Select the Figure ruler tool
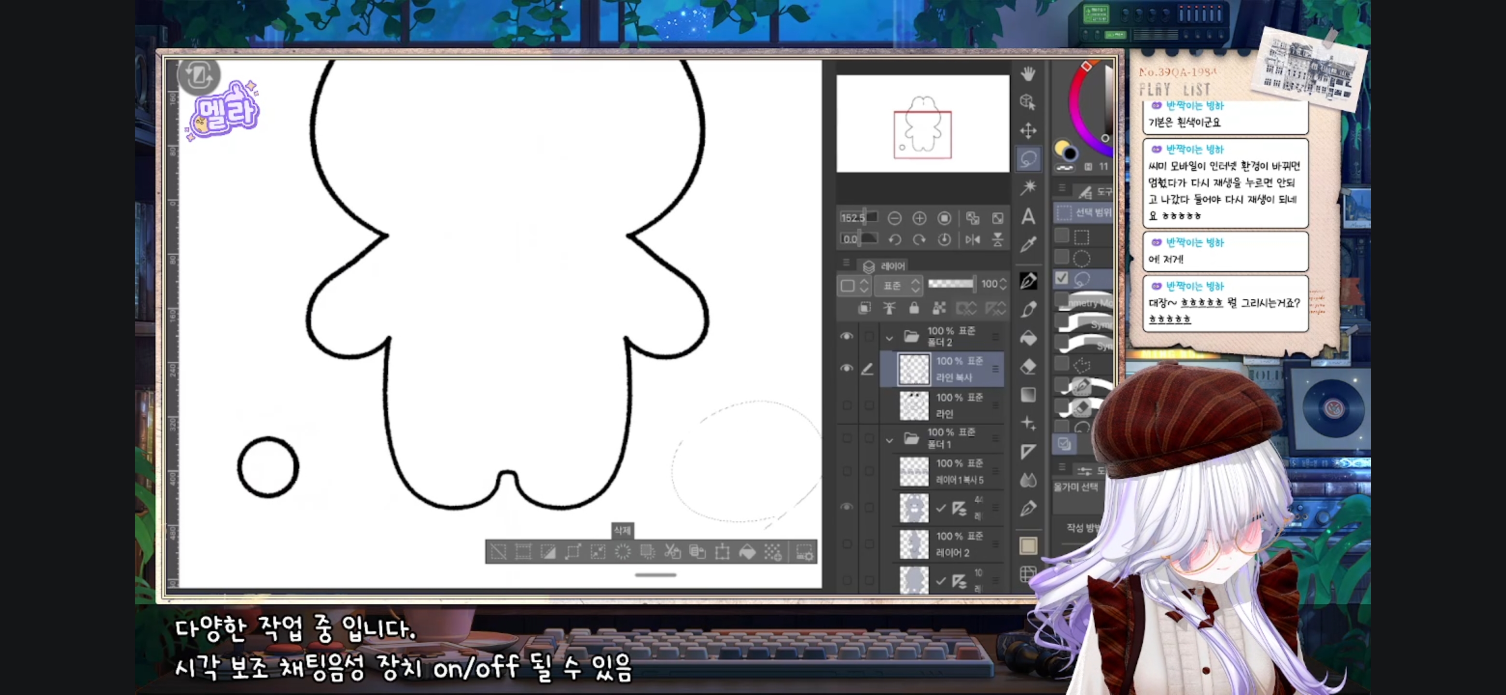The image size is (1506, 695). (1028, 451)
